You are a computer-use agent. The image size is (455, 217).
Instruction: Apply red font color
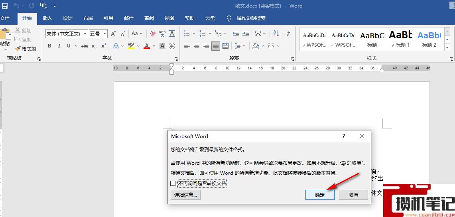(x=147, y=46)
